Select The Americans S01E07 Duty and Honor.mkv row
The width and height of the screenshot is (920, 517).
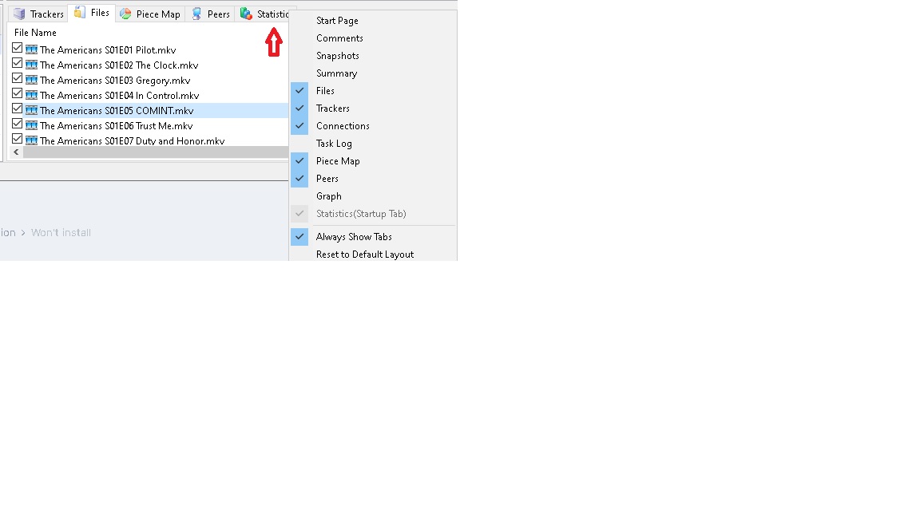[x=149, y=140]
